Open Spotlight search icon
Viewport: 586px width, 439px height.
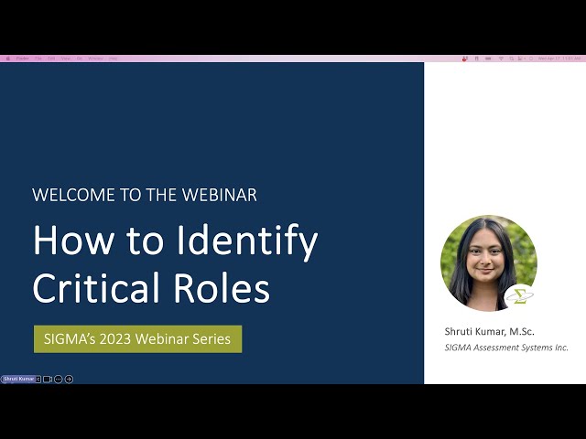[x=511, y=59]
